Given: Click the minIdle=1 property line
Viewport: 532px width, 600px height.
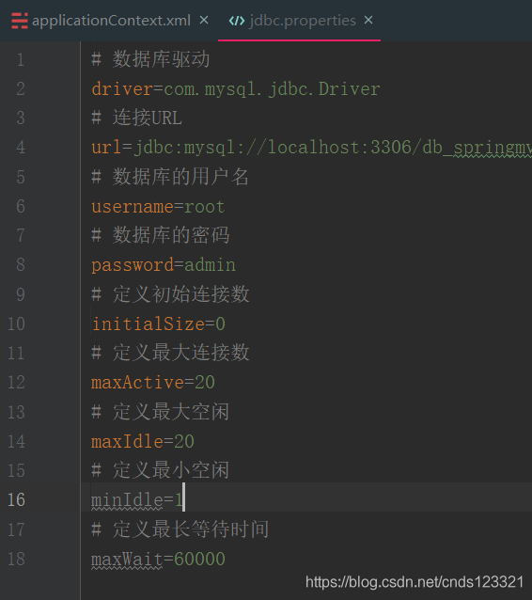Looking at the screenshot, I should pyautogui.click(x=137, y=500).
